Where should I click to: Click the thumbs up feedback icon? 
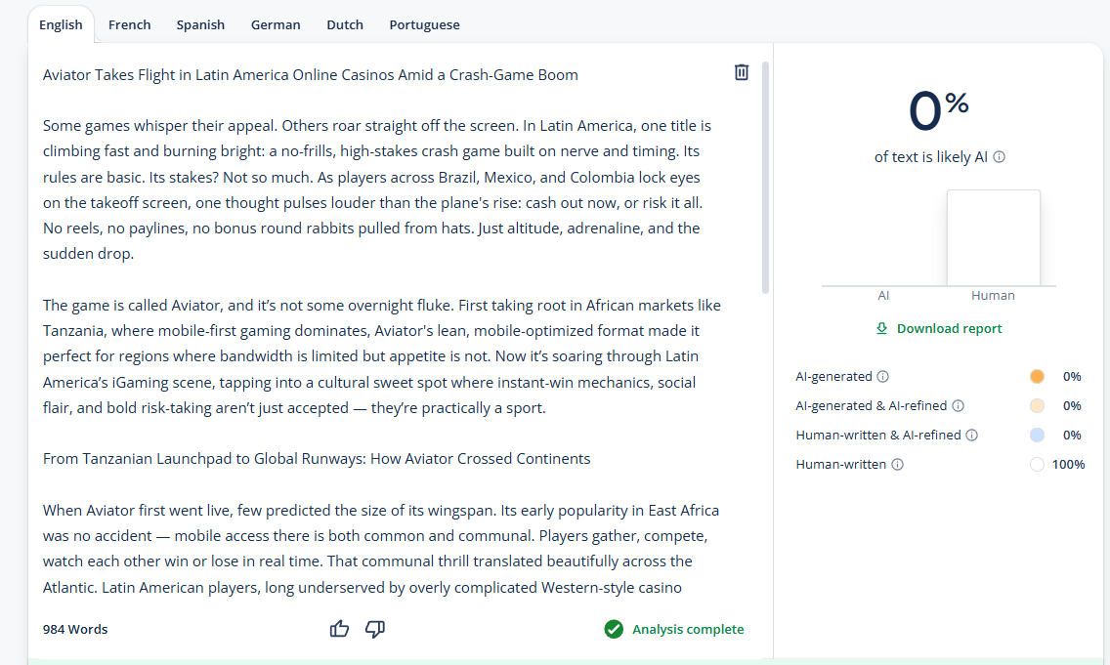[x=339, y=629]
